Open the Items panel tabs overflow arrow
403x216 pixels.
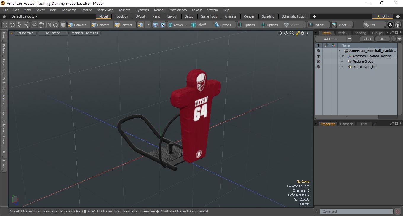click(387, 33)
